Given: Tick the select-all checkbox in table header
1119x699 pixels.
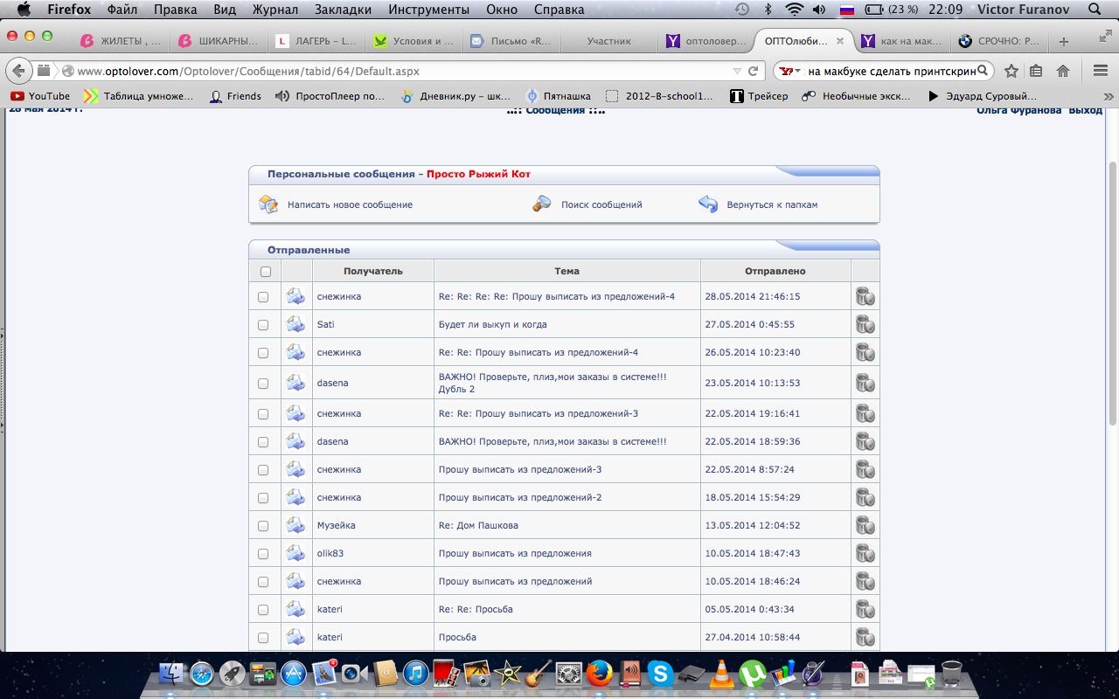Looking at the screenshot, I should click(x=266, y=272).
